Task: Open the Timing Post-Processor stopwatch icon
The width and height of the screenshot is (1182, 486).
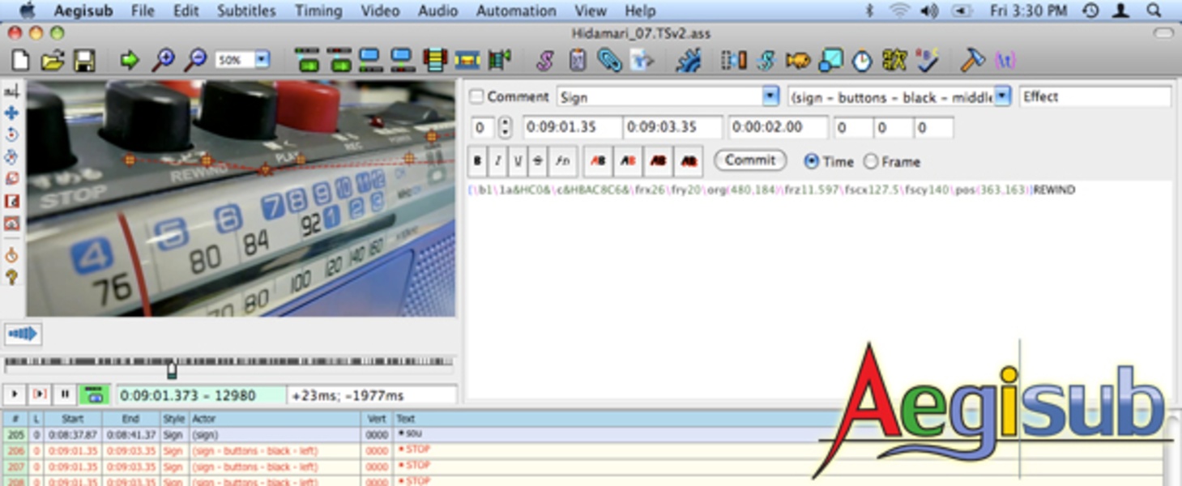Action: [x=862, y=61]
